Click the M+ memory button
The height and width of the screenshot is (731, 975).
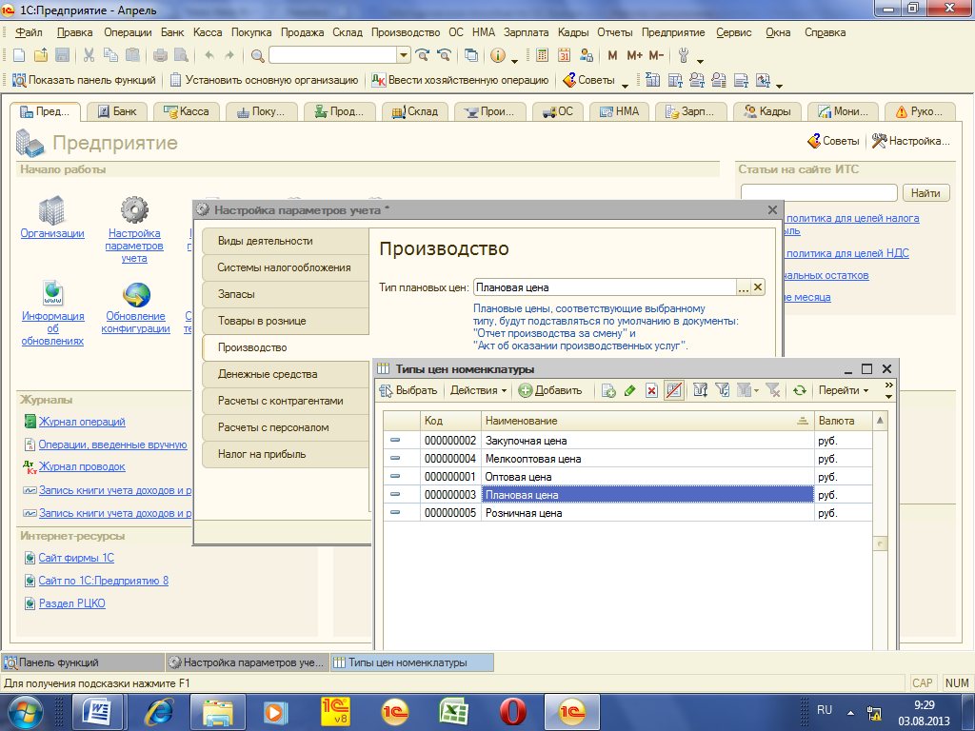[634, 55]
